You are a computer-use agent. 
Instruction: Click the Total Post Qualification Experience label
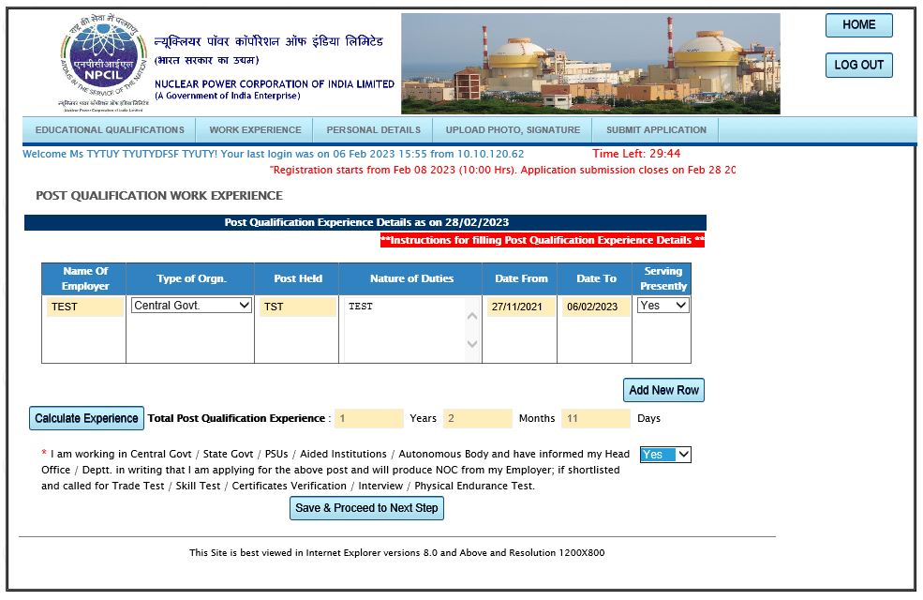(237, 419)
